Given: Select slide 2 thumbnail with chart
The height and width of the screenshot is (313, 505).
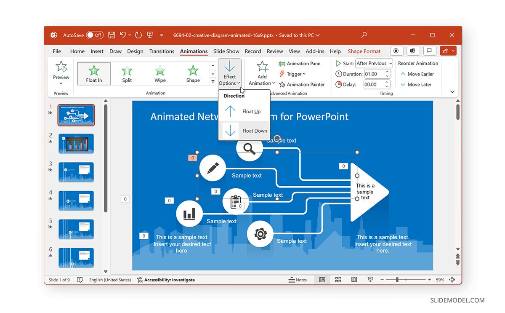Looking at the screenshot, I should tap(76, 144).
